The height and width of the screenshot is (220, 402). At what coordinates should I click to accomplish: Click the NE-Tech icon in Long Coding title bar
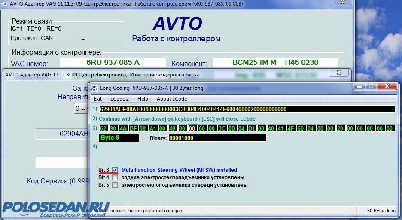pyautogui.click(x=94, y=88)
